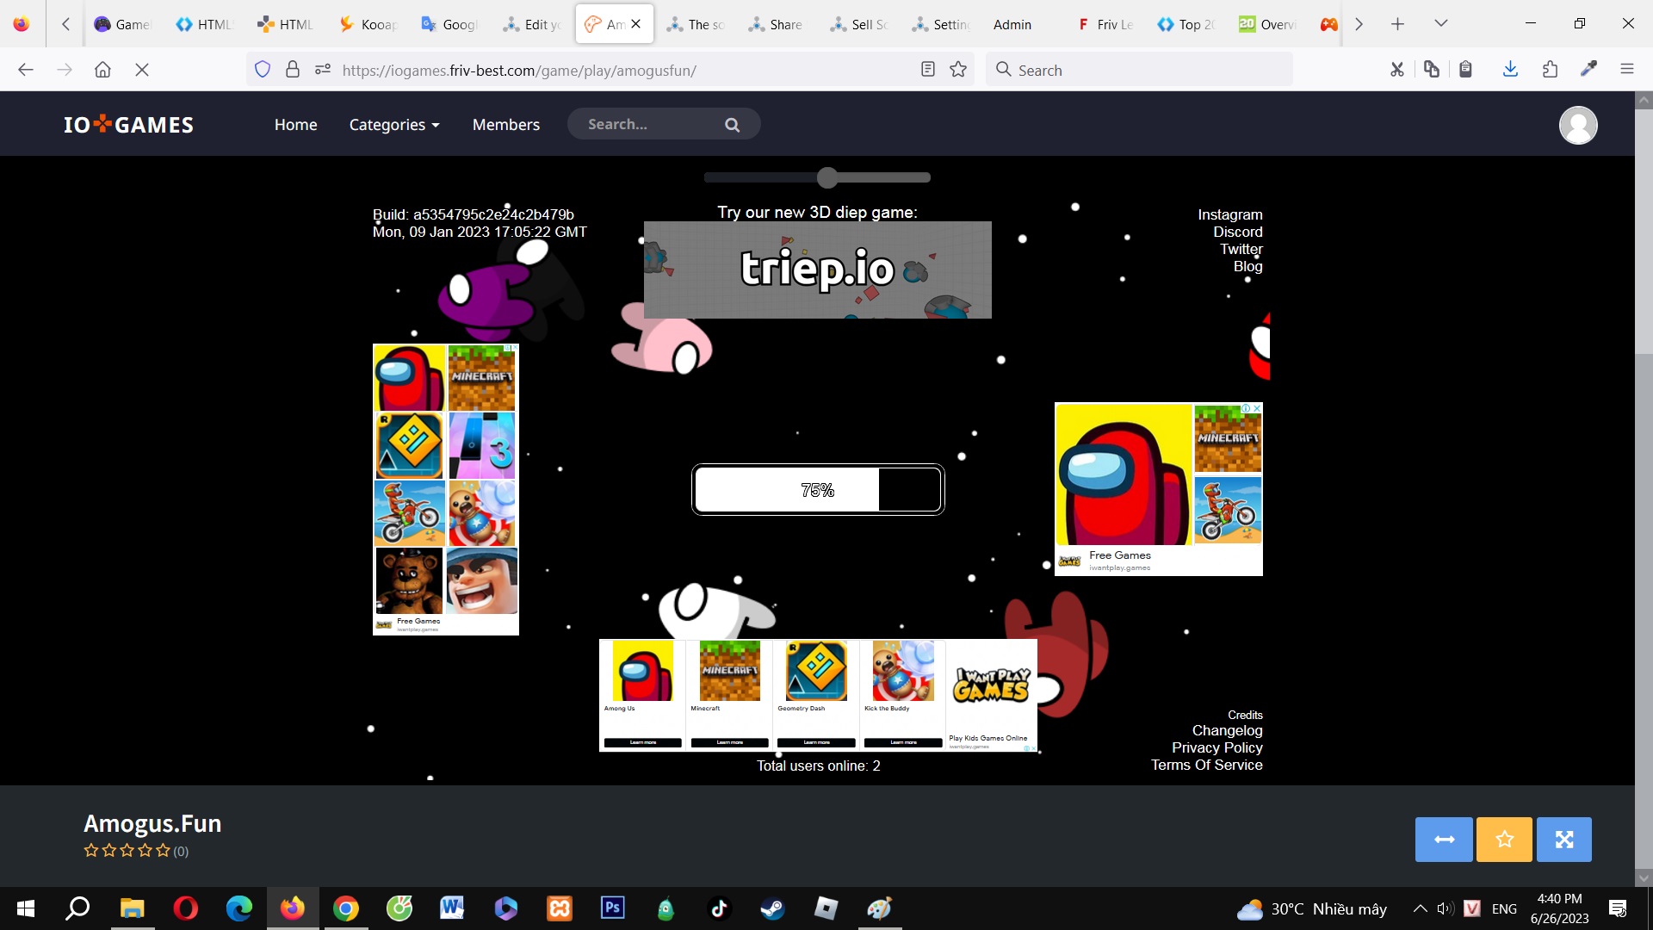The width and height of the screenshot is (1653, 930).
Task: Visit the Discord link
Action: [1236, 231]
